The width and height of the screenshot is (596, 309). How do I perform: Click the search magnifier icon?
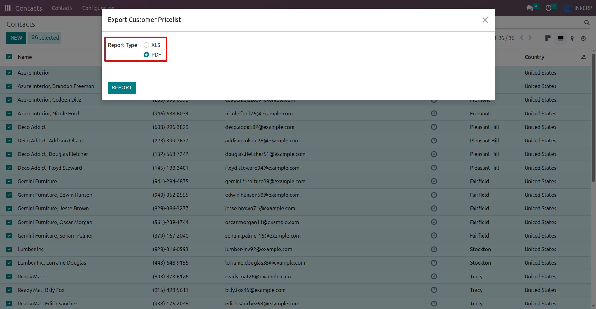click(x=587, y=23)
